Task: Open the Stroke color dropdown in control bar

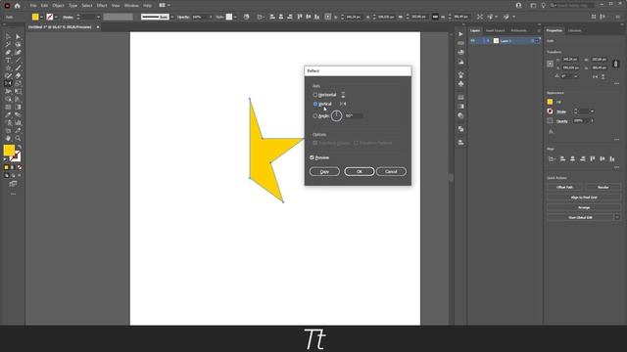Action: 56,17
